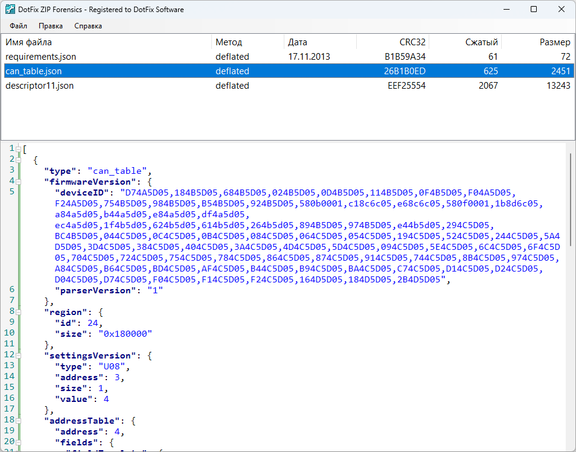The width and height of the screenshot is (576, 452).
Task: Maximize the DotFix ZIP Forensics window
Action: pyautogui.click(x=534, y=10)
